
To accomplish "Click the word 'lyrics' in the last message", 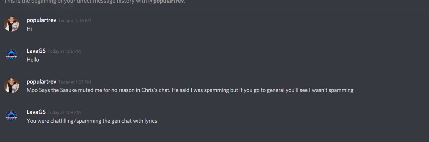I will tap(151, 121).
